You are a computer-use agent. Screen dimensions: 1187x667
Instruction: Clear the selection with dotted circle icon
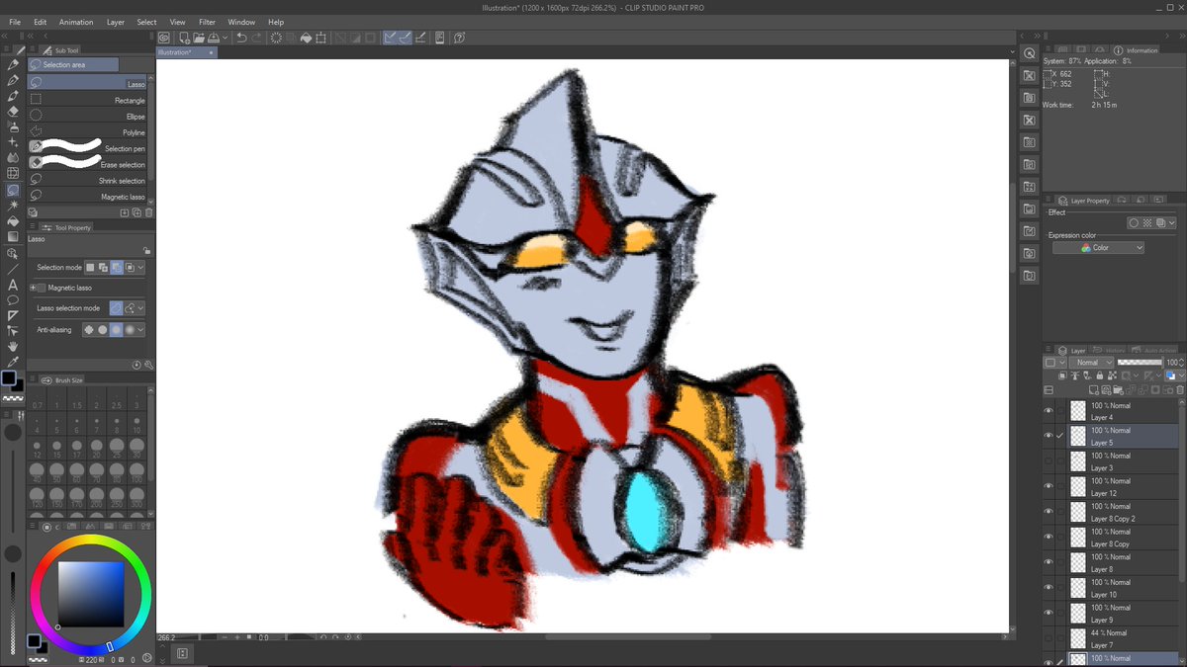tap(276, 38)
